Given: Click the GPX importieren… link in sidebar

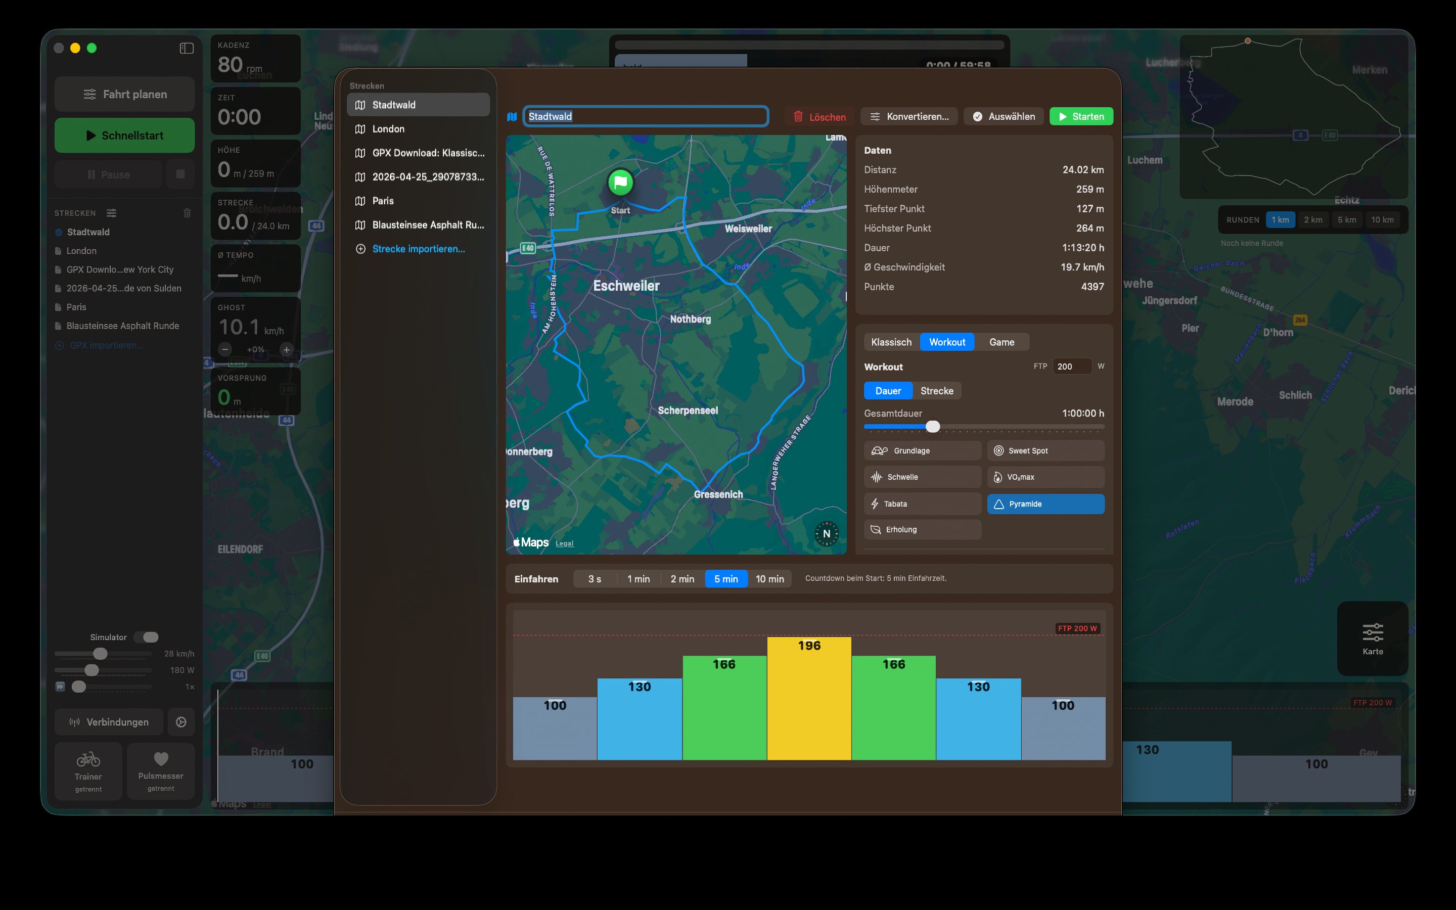Looking at the screenshot, I should [x=106, y=345].
